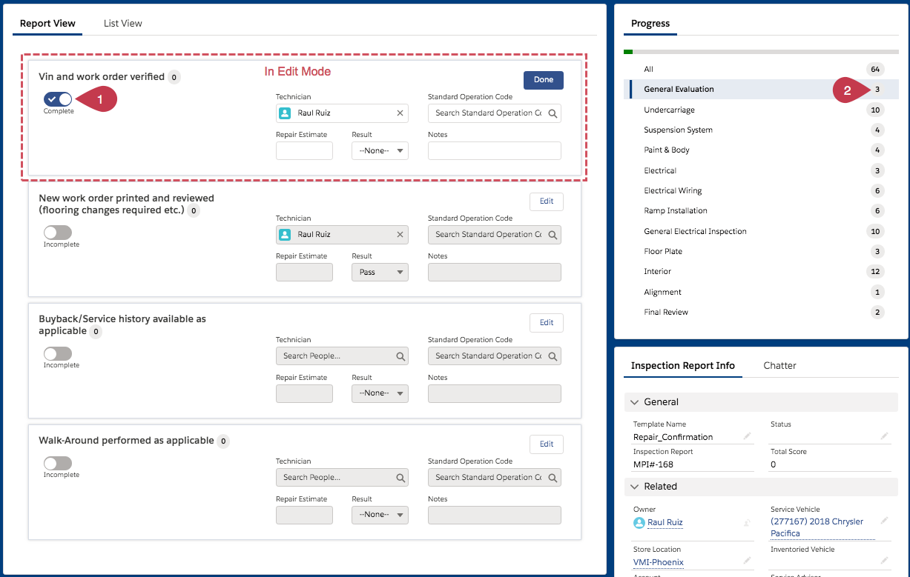Click pencil icon to edit Service Vehicle
This screenshot has width=910, height=577.
(x=884, y=521)
